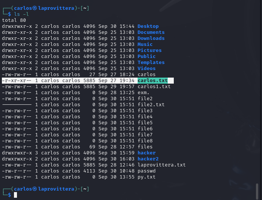Click the Kali icon in bottom prompt
262x200 pixels.
[35, 189]
